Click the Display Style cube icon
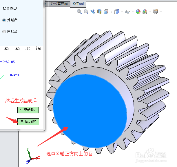The height and width of the screenshot is (167, 177). (x=117, y=12)
